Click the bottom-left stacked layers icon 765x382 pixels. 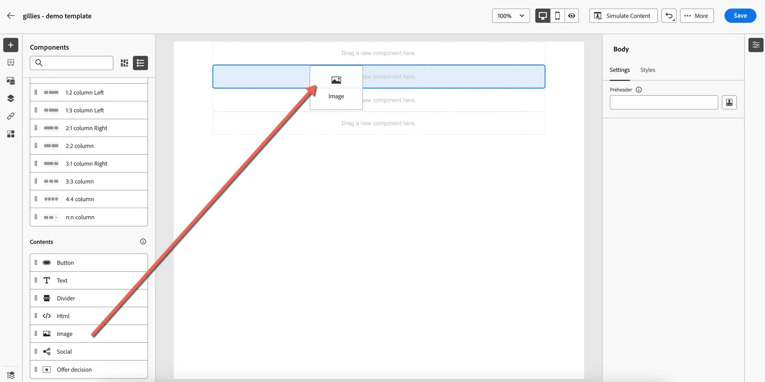[11, 375]
